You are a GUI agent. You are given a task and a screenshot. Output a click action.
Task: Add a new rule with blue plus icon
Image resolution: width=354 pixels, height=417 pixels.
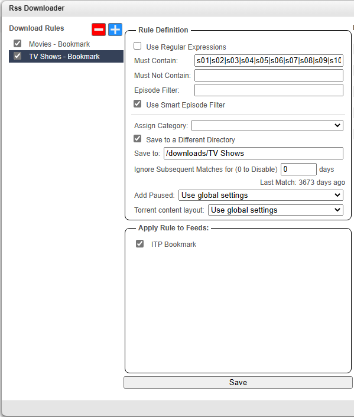pyautogui.click(x=115, y=30)
